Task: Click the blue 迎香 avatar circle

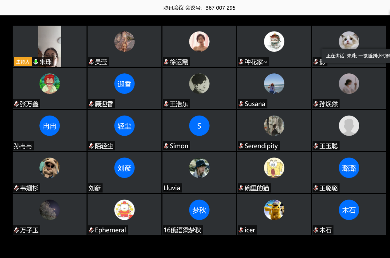Action: point(124,84)
